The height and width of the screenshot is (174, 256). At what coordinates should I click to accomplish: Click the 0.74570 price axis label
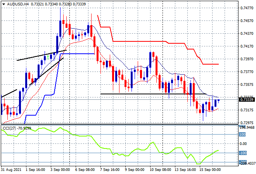(x=247, y=20)
